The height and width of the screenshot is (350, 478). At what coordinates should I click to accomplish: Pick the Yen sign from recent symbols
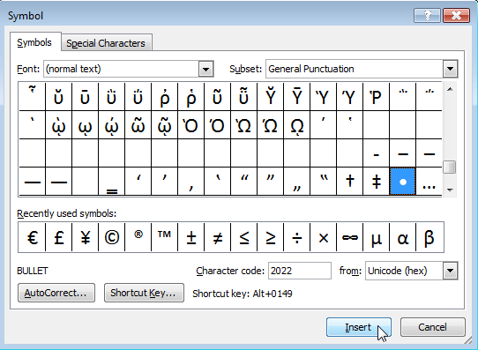[x=85, y=237]
